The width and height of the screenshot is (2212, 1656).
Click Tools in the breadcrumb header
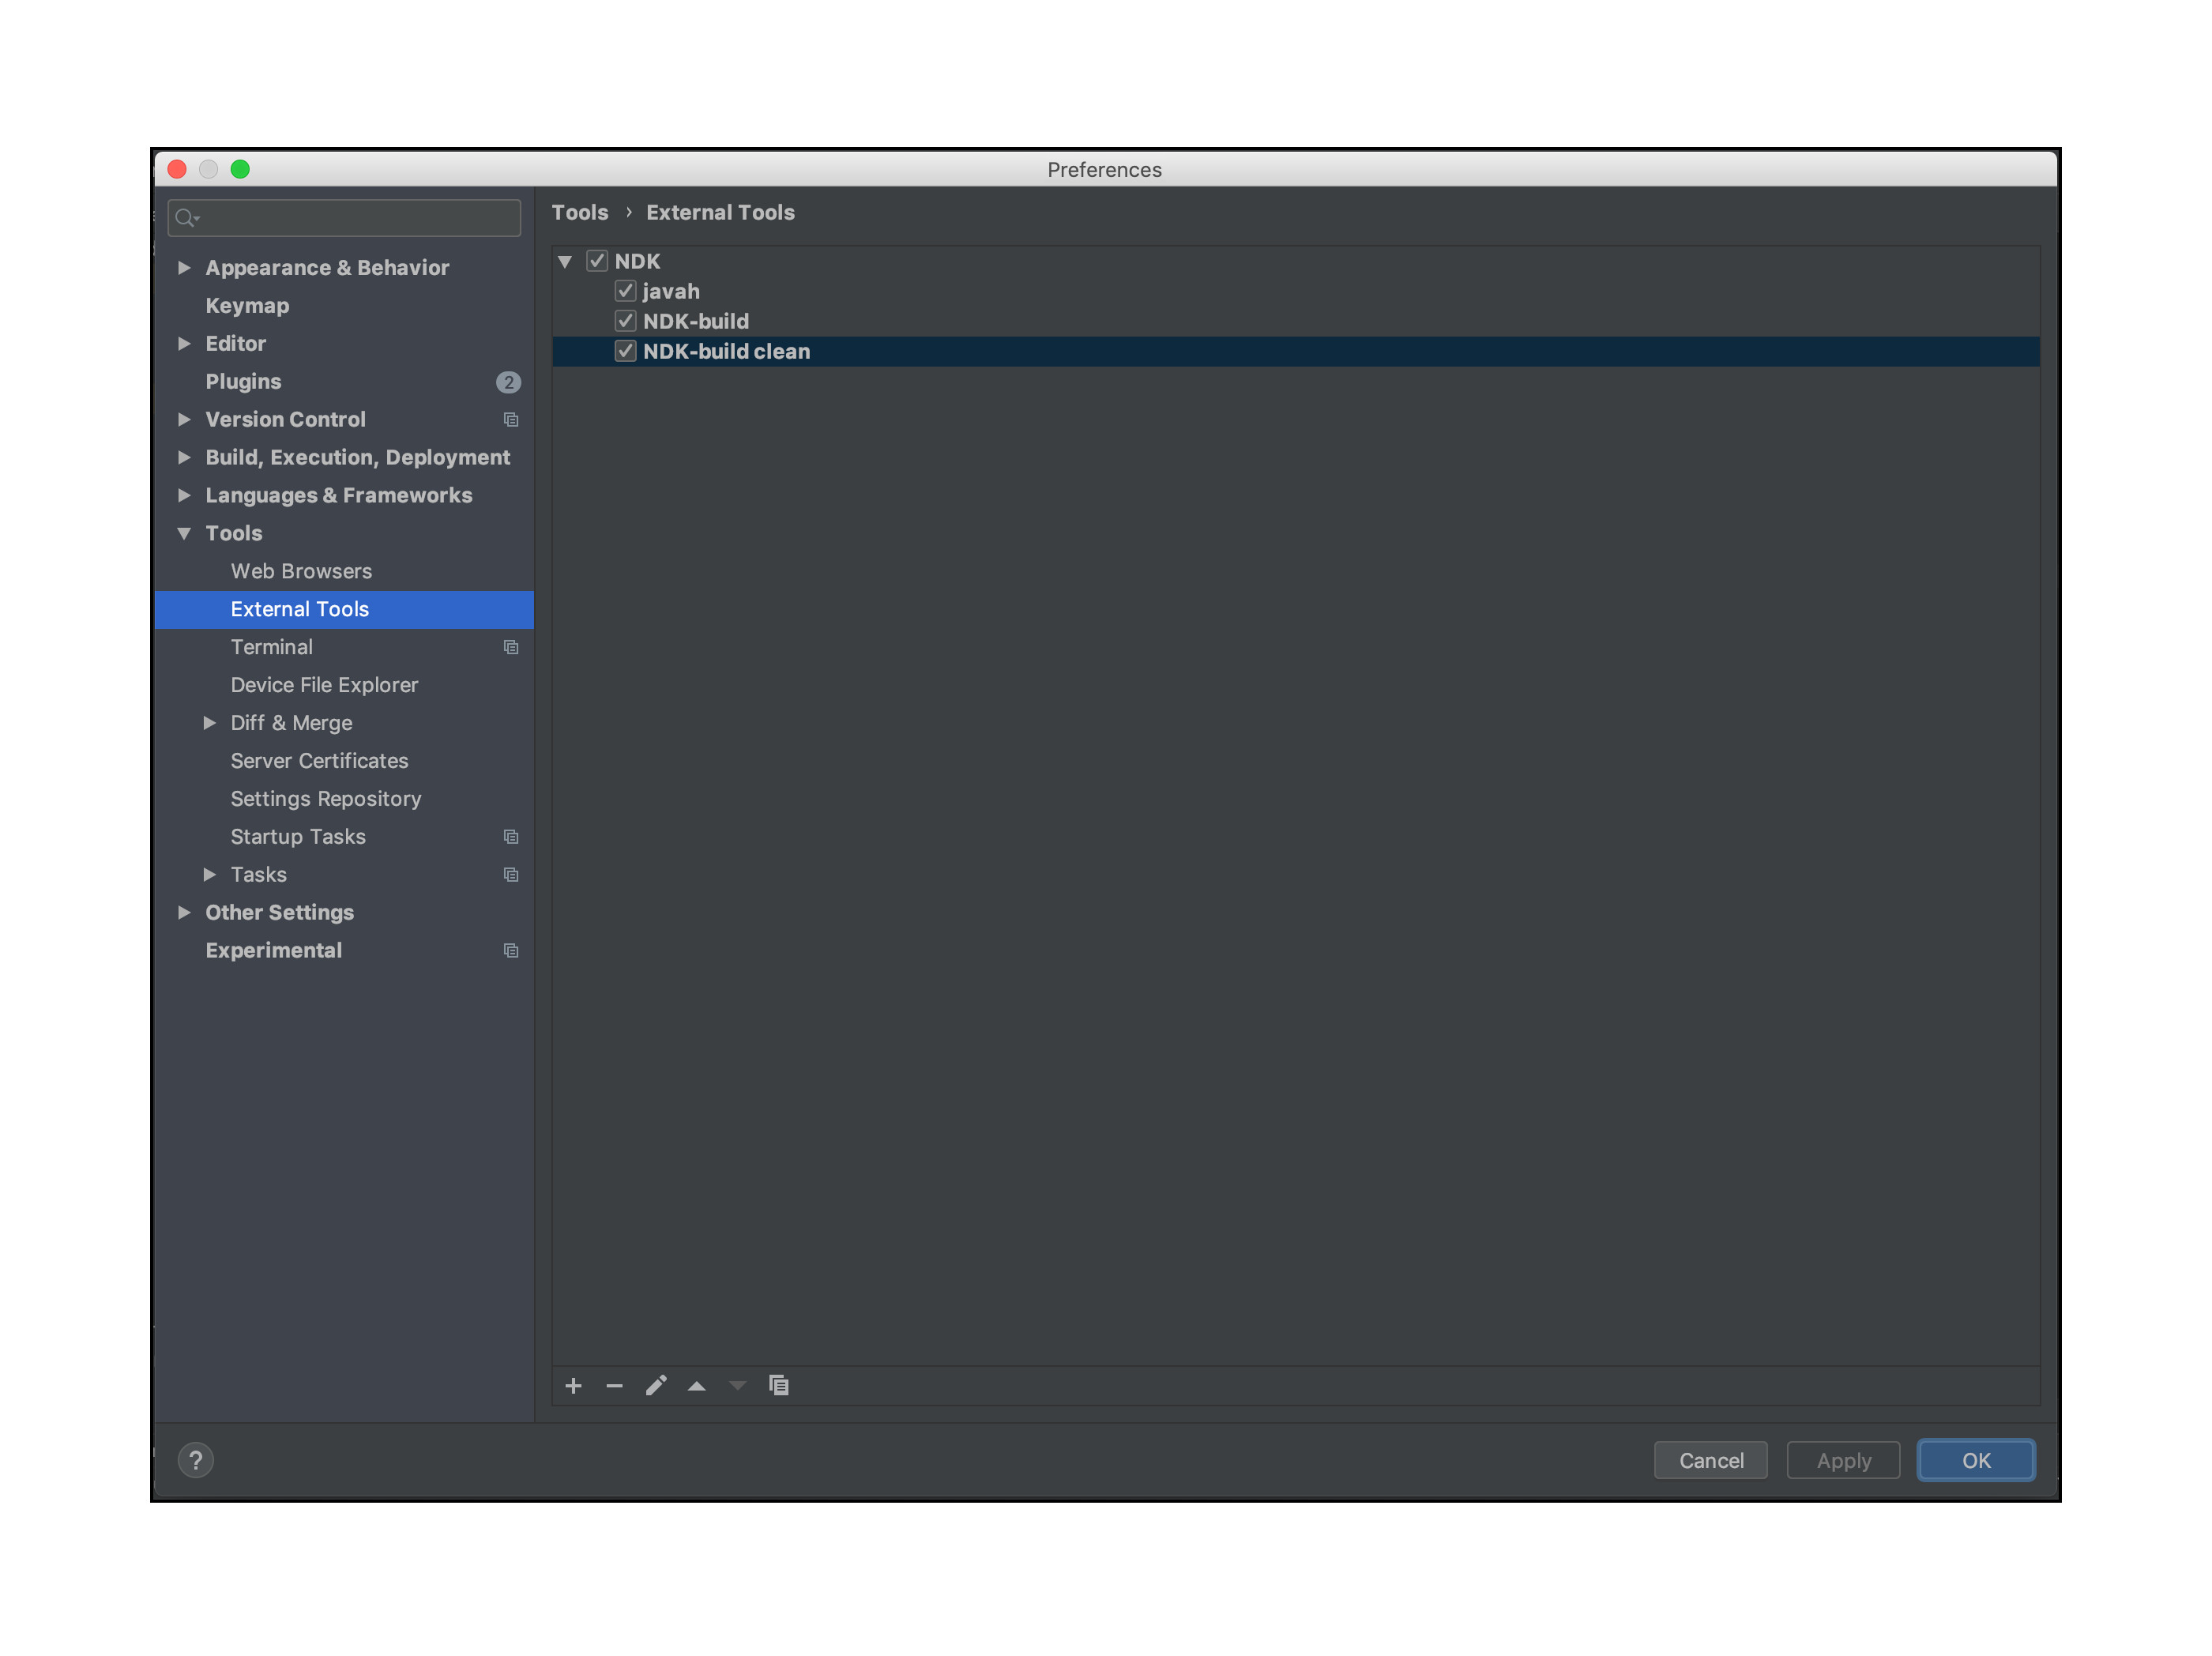(580, 212)
